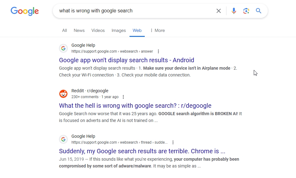Open "Google app won't display search results" link
The width and height of the screenshot is (296, 178).
pos(126,60)
